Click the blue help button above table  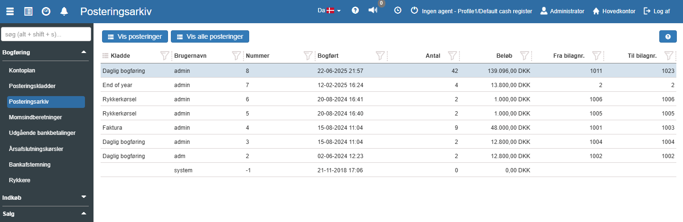tap(668, 36)
